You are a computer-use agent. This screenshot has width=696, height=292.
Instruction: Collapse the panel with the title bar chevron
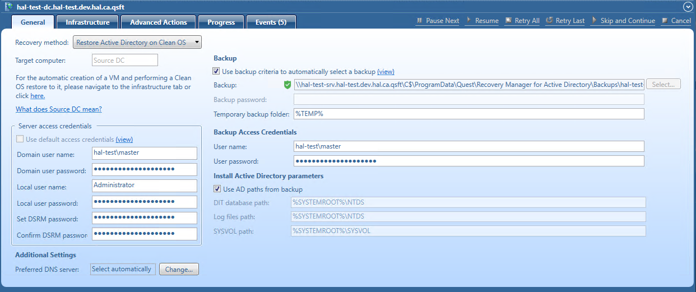tap(688, 6)
